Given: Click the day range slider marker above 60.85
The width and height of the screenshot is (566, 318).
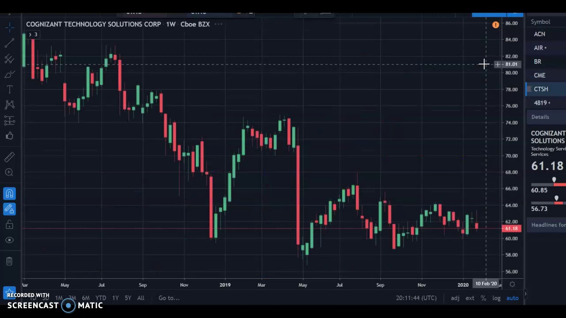Looking at the screenshot, I should point(554,180).
